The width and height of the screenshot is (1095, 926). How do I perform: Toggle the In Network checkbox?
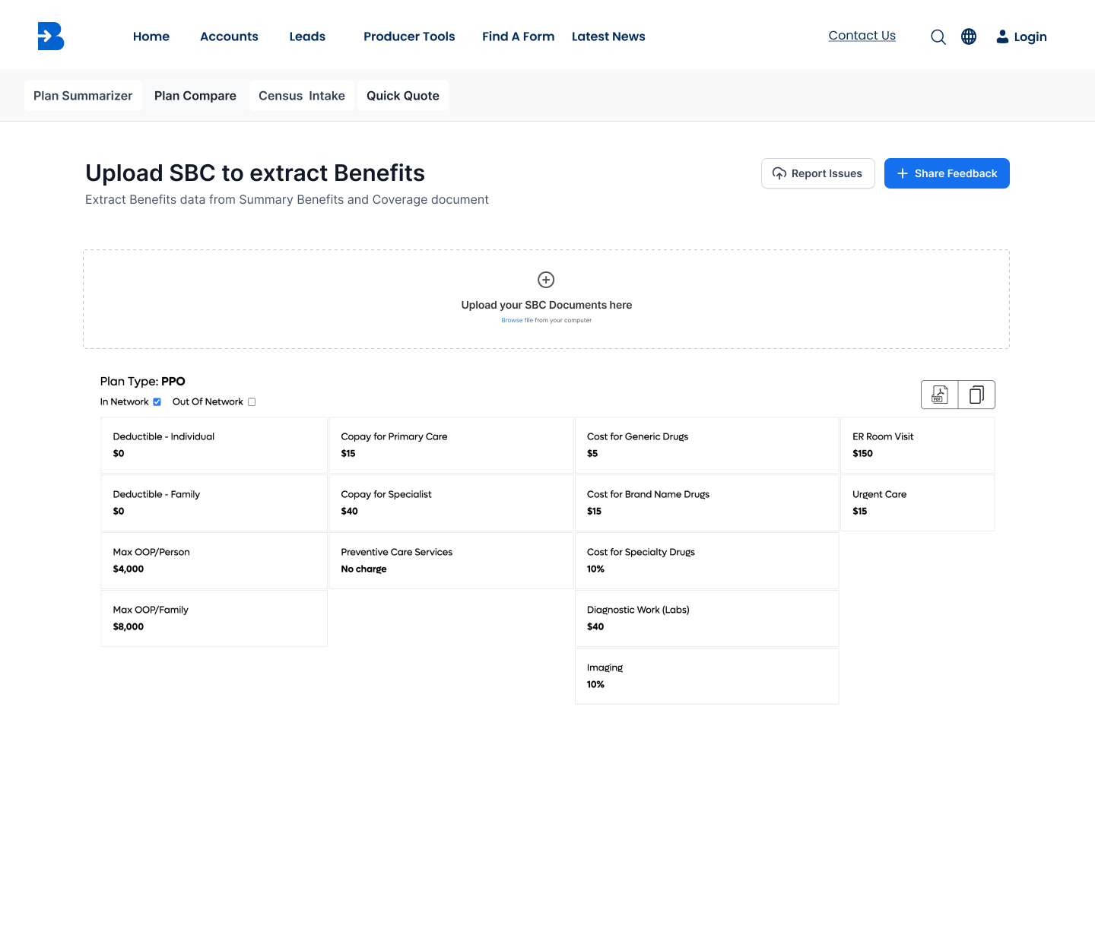click(157, 402)
